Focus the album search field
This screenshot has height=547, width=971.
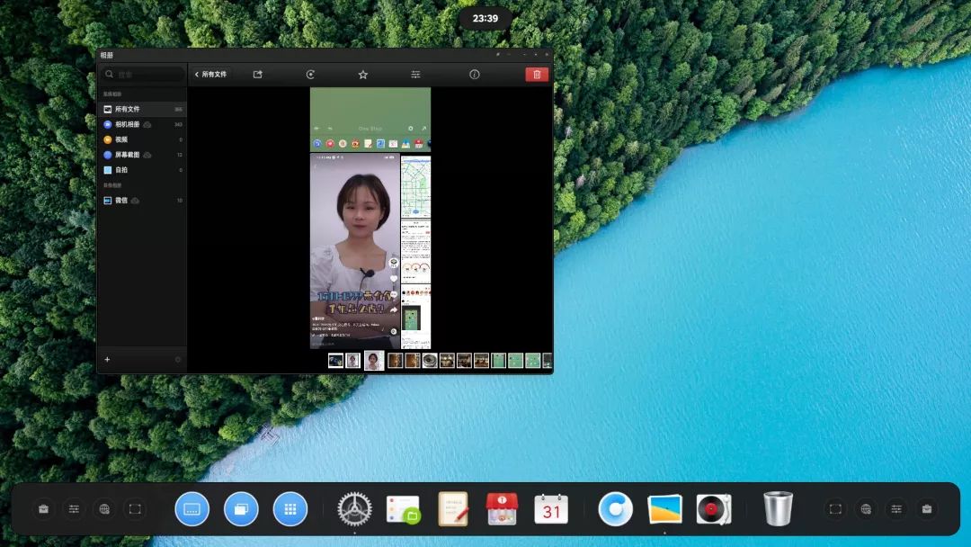click(143, 75)
